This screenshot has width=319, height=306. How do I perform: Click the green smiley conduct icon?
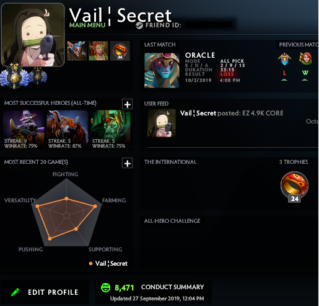coord(105,287)
